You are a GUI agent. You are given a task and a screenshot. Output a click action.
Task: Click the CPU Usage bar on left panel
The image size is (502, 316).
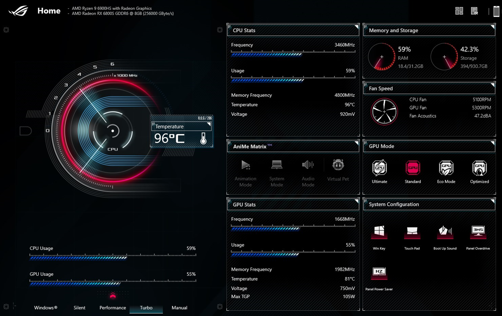[113, 257]
